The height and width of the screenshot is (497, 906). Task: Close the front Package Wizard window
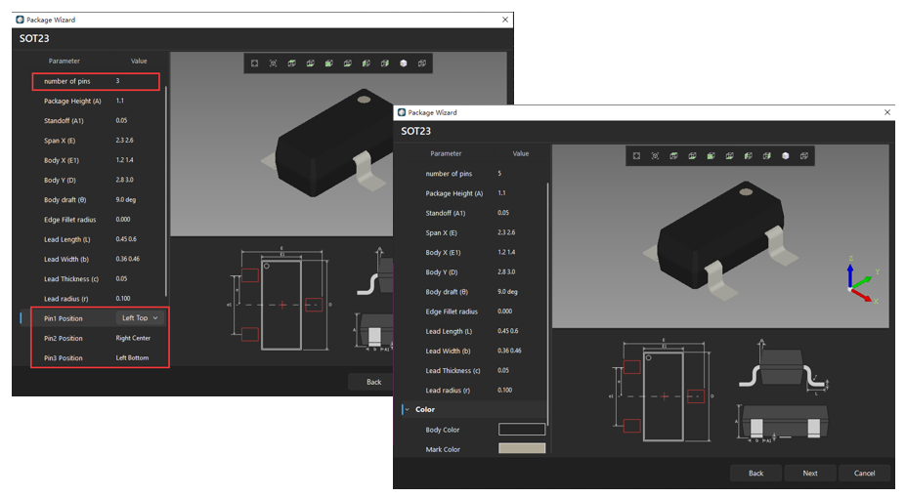(886, 112)
